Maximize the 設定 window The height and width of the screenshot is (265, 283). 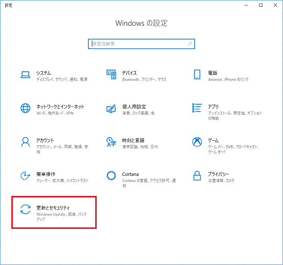[261, 5]
